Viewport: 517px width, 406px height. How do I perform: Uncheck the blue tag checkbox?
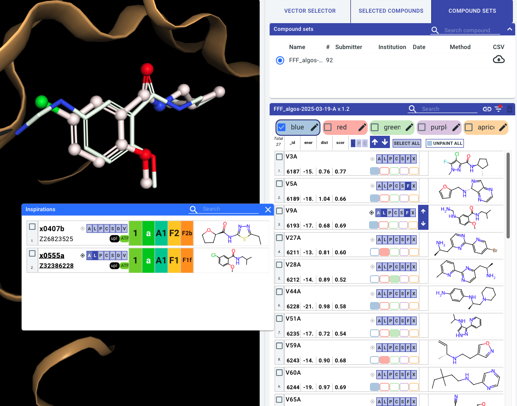[281, 127]
